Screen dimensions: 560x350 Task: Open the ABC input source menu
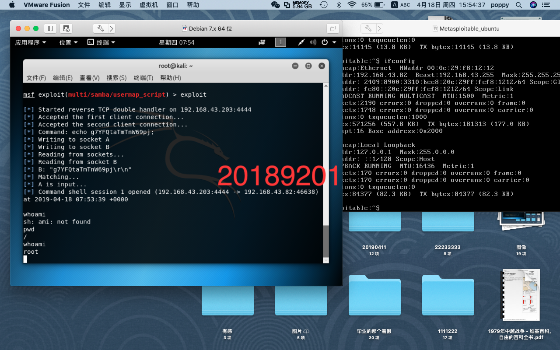(x=401, y=5)
